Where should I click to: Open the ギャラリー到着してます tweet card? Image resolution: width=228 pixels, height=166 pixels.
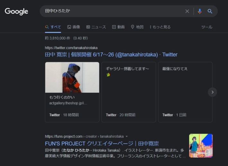coord(129,92)
